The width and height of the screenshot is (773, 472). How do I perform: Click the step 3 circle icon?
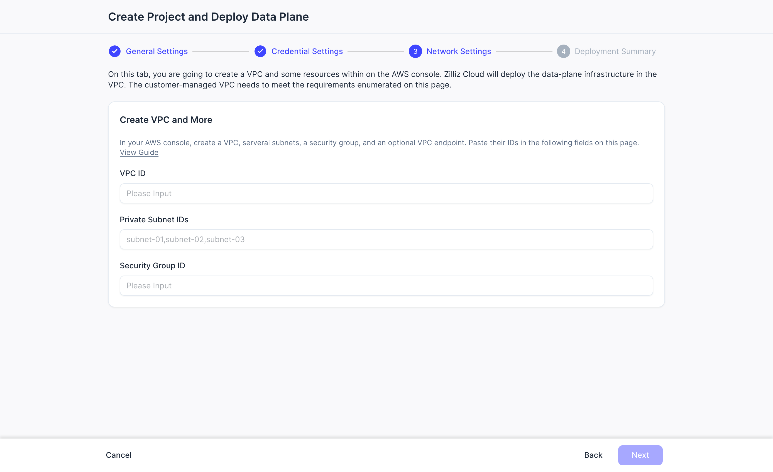[x=415, y=52]
